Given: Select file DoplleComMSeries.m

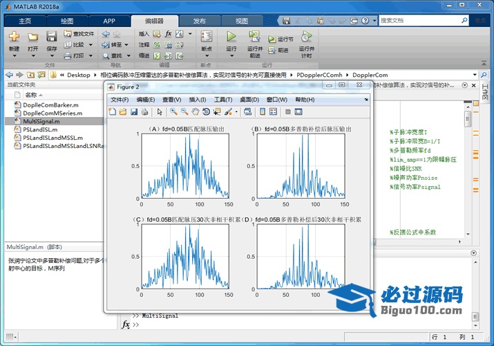Looking at the screenshot, I should click(x=53, y=113).
